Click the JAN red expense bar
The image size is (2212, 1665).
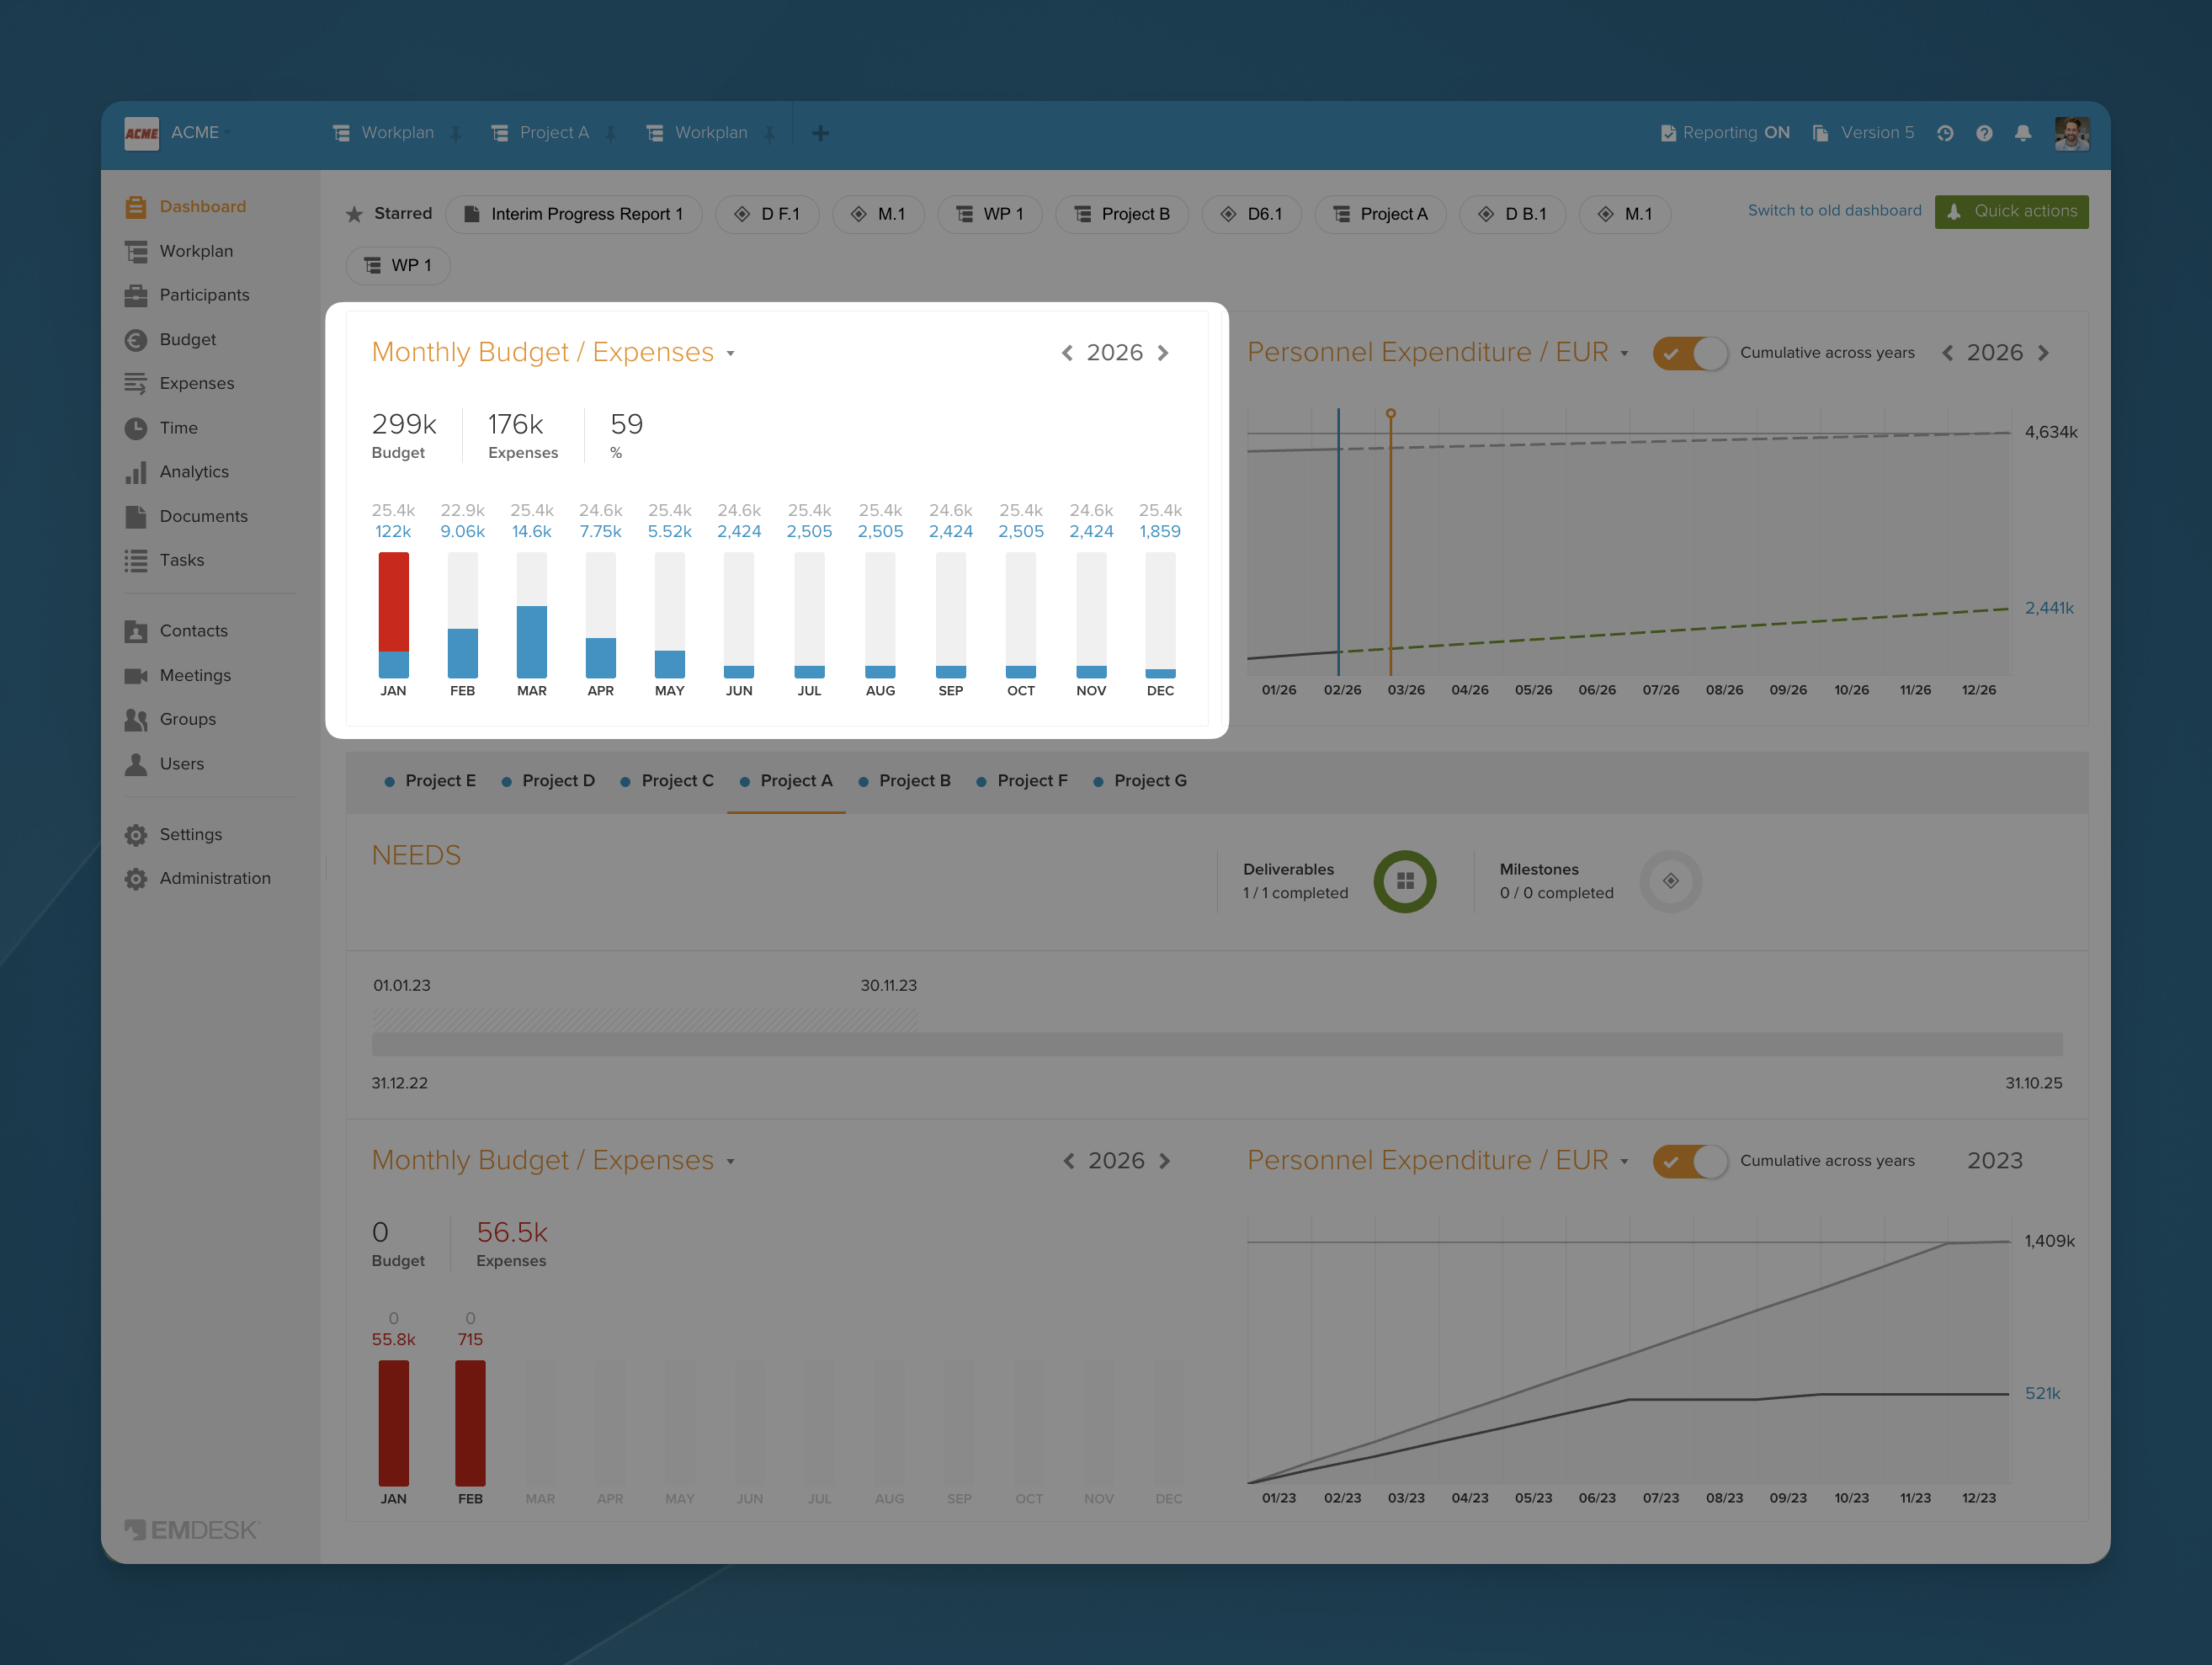(x=393, y=601)
